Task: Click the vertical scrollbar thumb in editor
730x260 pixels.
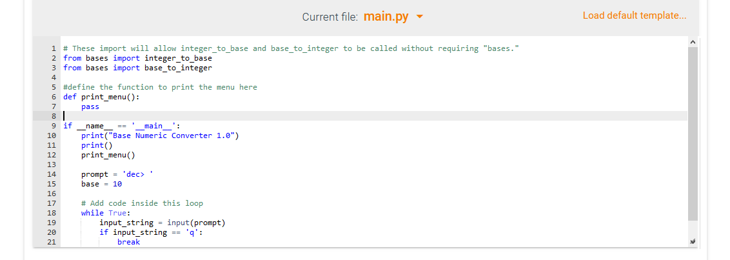Action: pos(693,134)
